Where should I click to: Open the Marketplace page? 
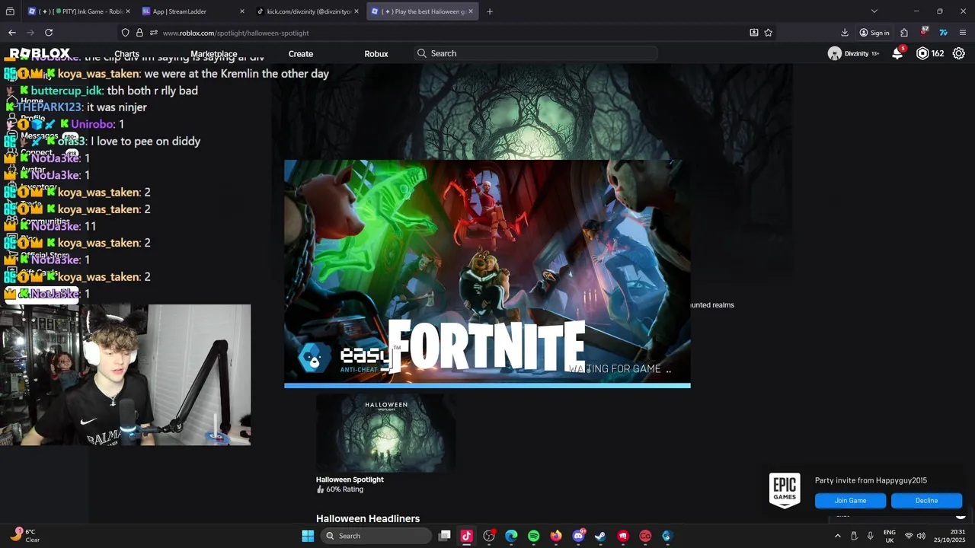coord(214,54)
